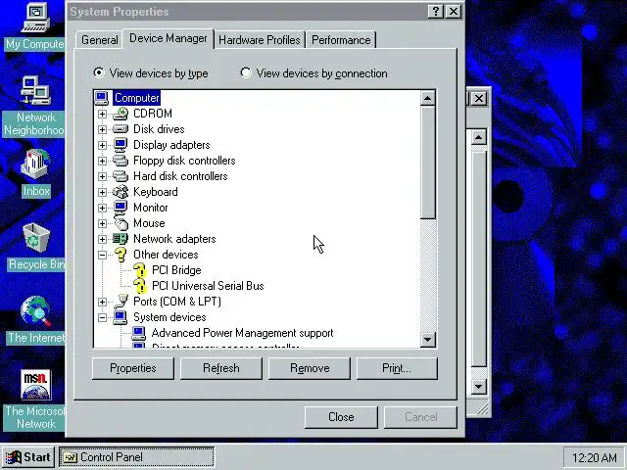This screenshot has width=627, height=470.
Task: Expand the Network adapters node
Action: (102, 239)
